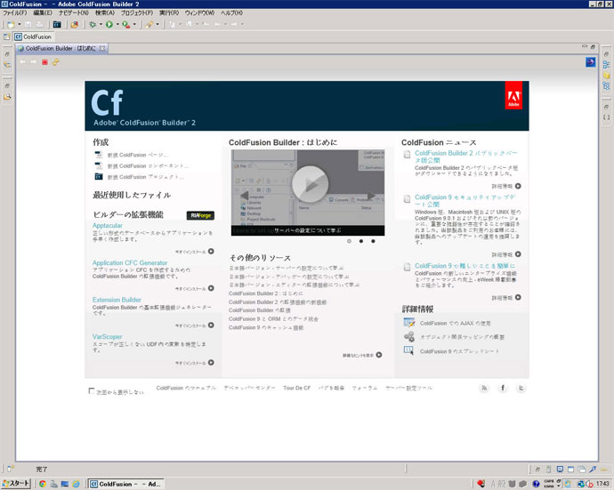The width and height of the screenshot is (614, 490).
Task: Click the Twitter icon at page bottom
Action: (521, 389)
